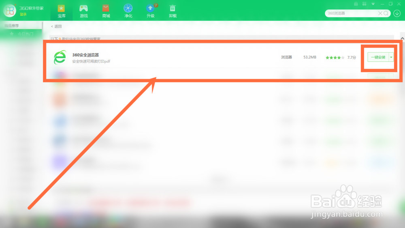Open the 游戏 games tab
The height and width of the screenshot is (228, 405).
coord(84,11)
